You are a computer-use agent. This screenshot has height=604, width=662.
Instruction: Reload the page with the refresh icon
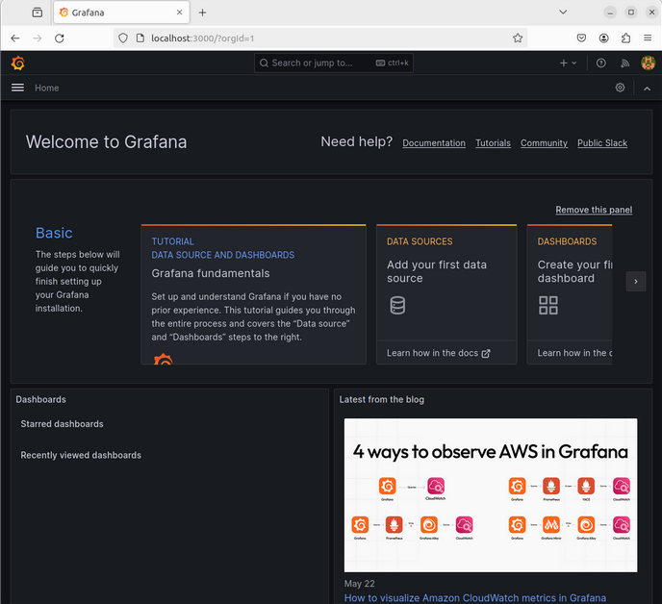[x=60, y=38]
